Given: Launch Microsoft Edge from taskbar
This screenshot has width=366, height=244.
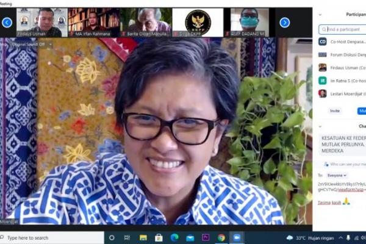Looking at the screenshot, I should pos(174,238).
